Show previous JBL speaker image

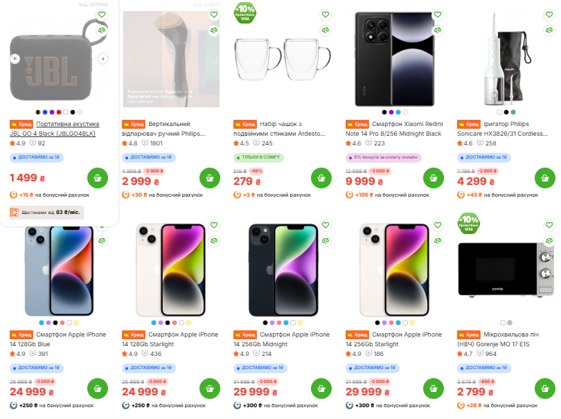tap(15, 59)
